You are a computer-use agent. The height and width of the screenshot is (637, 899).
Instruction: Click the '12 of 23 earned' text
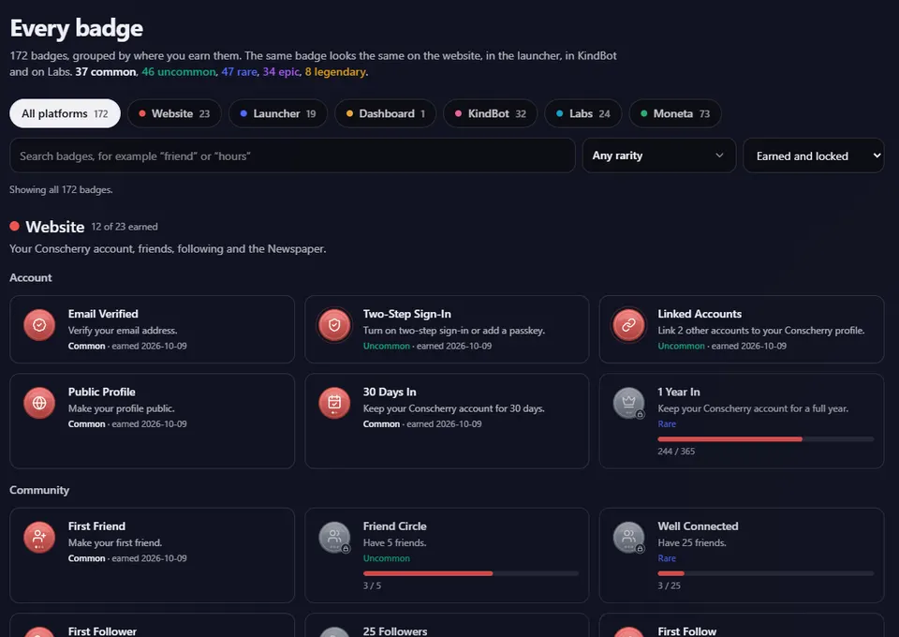pos(125,227)
